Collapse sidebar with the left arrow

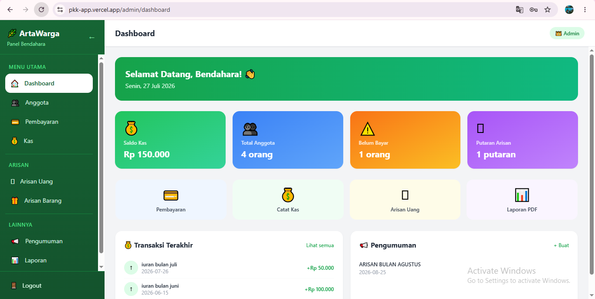click(x=91, y=37)
